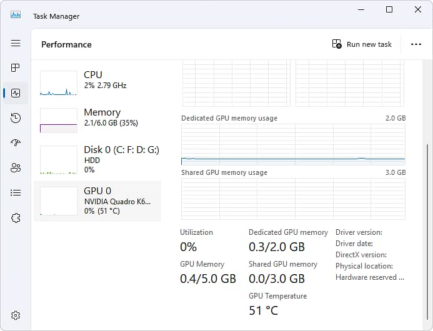
Task: Click the Task Manager window title
Action: click(56, 16)
